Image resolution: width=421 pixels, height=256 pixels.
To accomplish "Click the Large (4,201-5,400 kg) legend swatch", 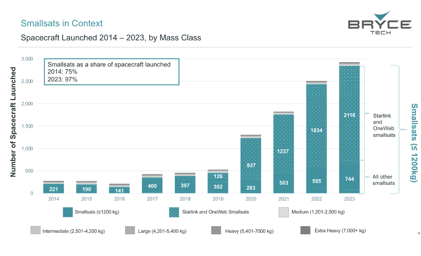I will tap(129, 231).
